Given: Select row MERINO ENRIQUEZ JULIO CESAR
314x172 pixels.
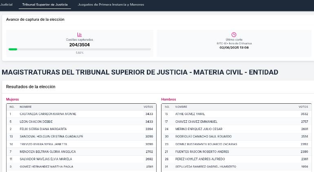Looking at the screenshot, I should (x=199, y=129).
